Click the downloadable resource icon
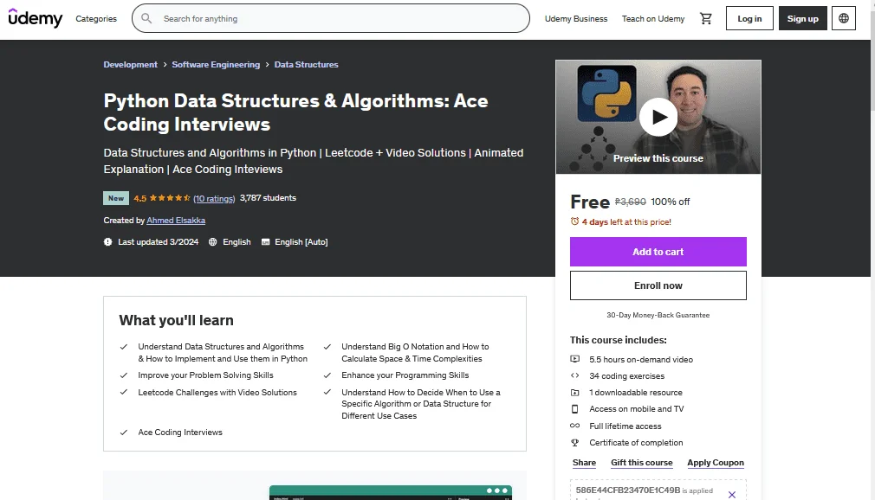 (574, 393)
